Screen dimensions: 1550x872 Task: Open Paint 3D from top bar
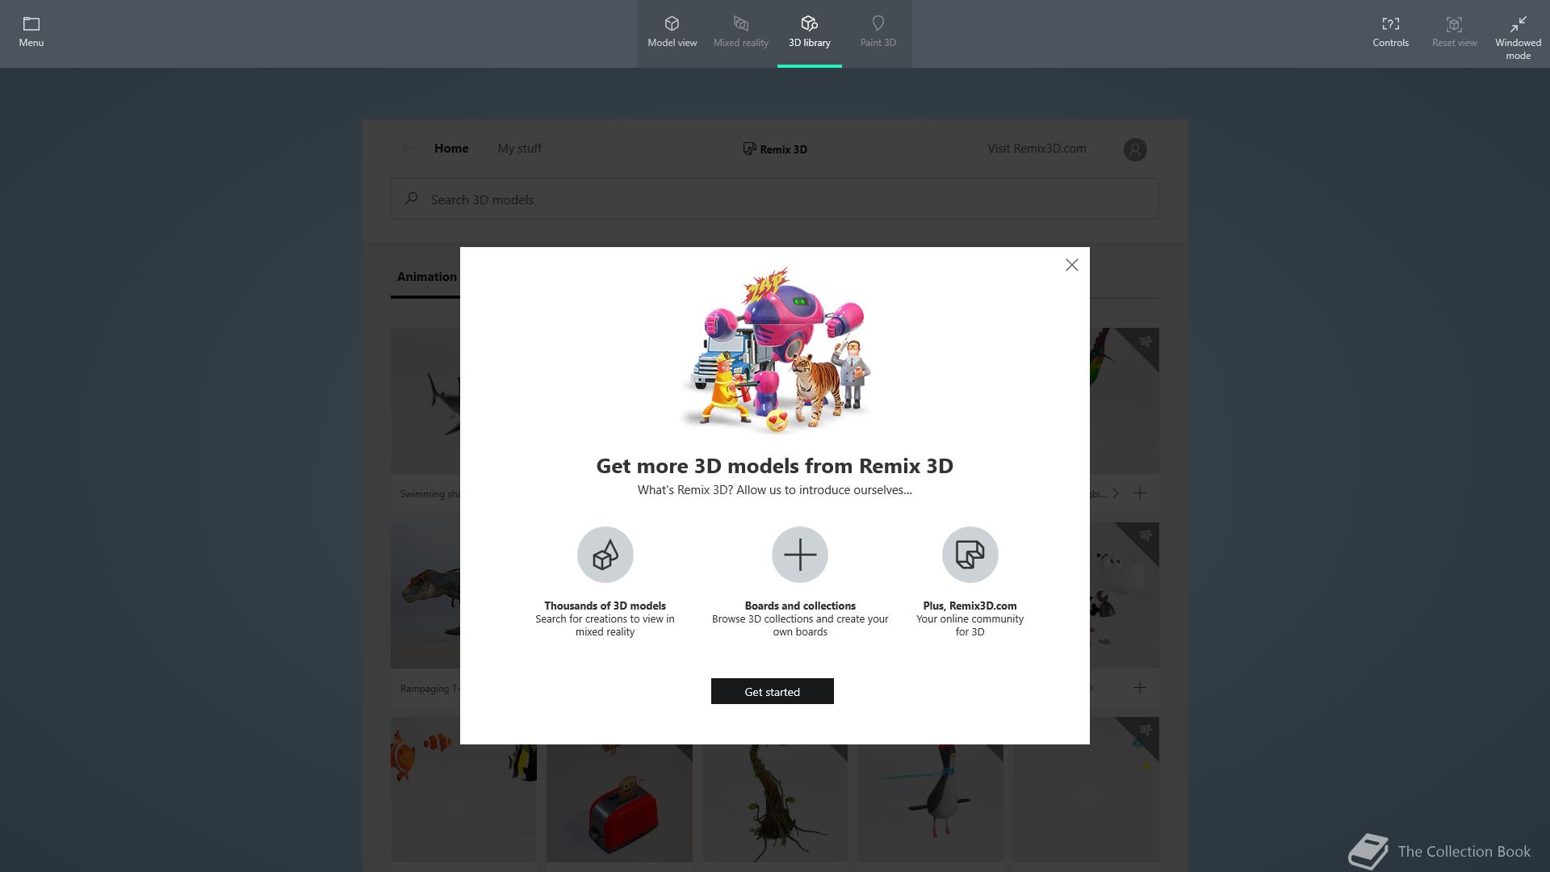coord(878,32)
